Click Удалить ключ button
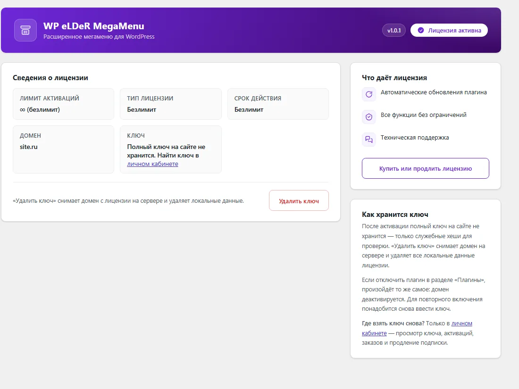Viewport: 519px width, 389px height. tap(299, 200)
